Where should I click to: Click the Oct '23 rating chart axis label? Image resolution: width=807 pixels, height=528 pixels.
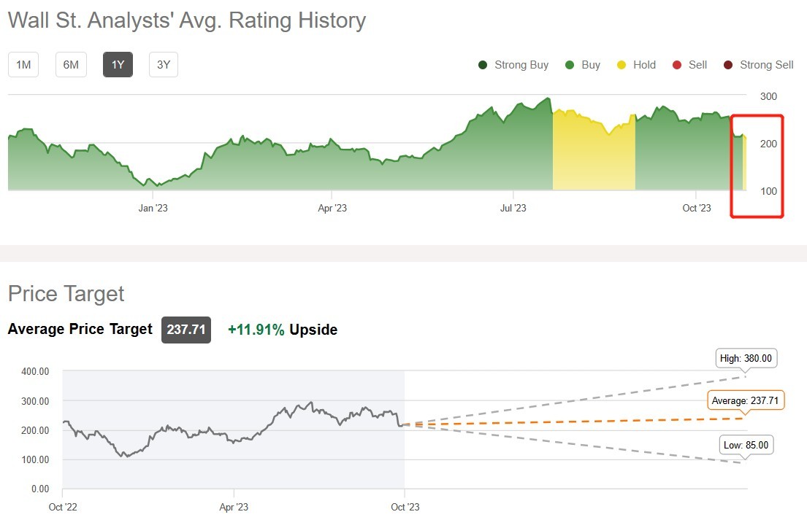(696, 209)
